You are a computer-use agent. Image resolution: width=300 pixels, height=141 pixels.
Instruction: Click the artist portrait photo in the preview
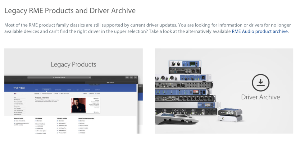coord(79,105)
